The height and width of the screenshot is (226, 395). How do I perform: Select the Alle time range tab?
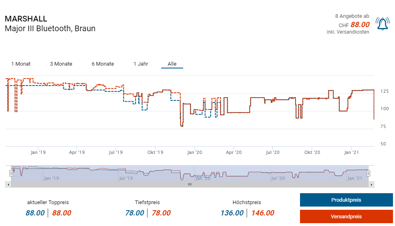coord(172,64)
